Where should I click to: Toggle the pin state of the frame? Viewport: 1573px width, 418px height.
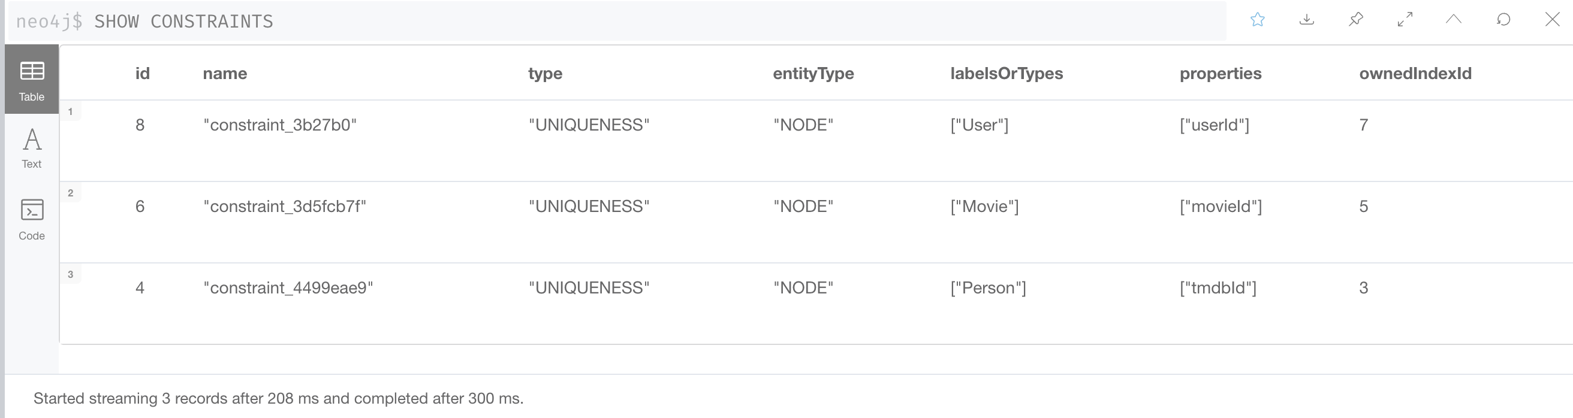point(1355,20)
